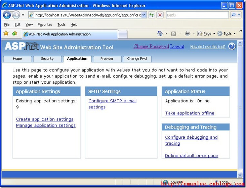The image size is (246, 188).
Task: Click the blue help question mark icon
Action: [x=232, y=46]
